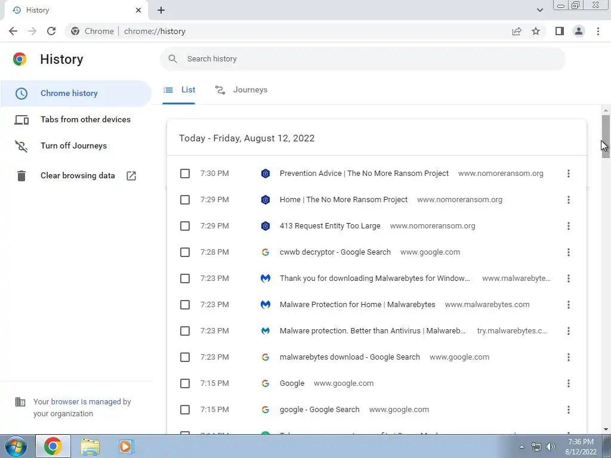This screenshot has width=611, height=458.
Task: Open 413 Request Entity Too Large link
Action: [x=329, y=226]
